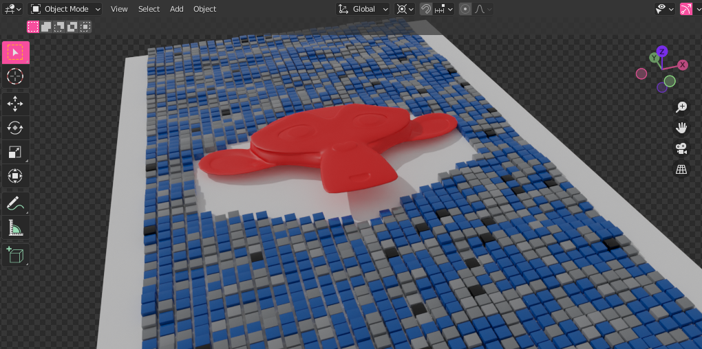Open the Global transform orientation dropdown

pyautogui.click(x=363, y=9)
